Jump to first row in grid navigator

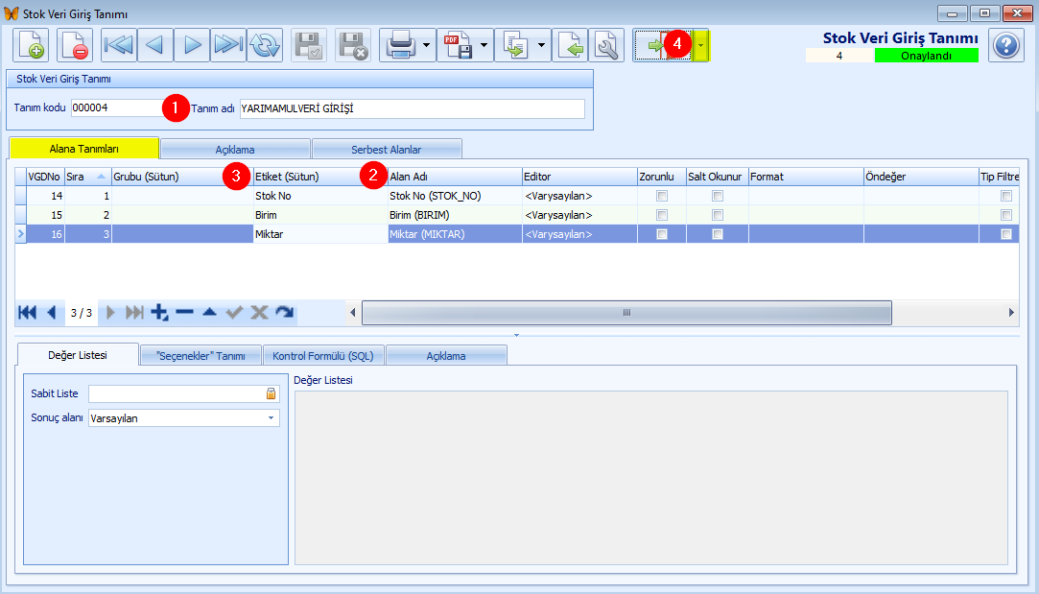(x=27, y=312)
